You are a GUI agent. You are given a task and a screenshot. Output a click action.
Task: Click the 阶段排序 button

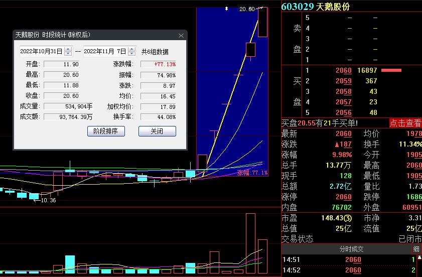pyautogui.click(x=105, y=131)
